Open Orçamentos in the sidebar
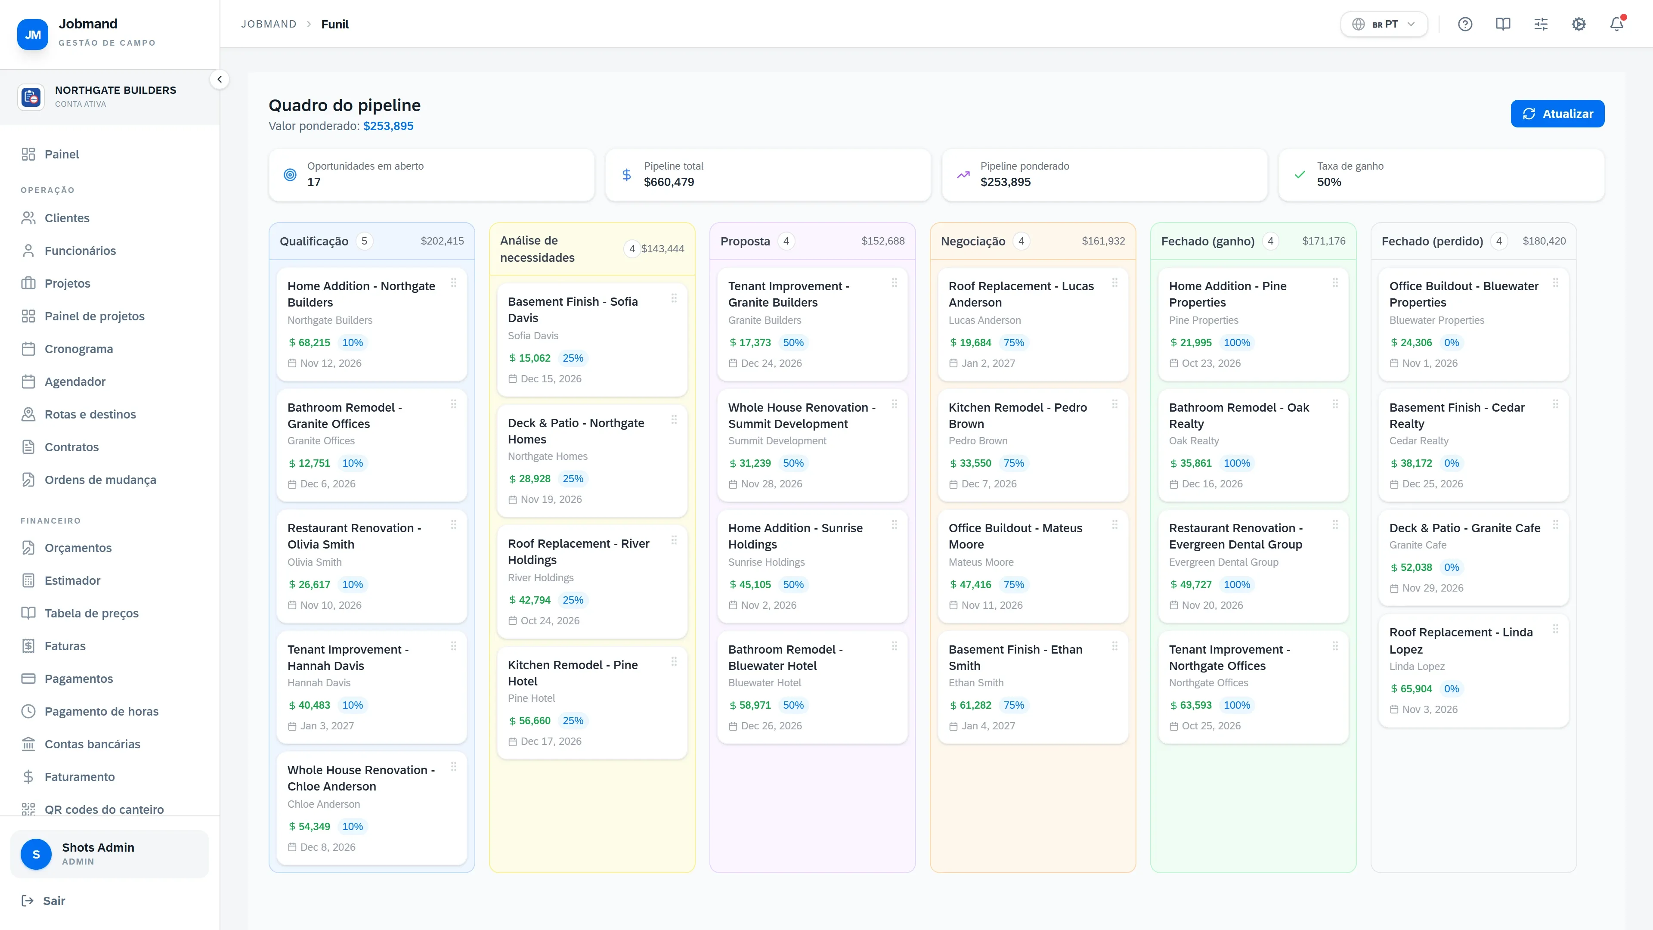Image resolution: width=1653 pixels, height=930 pixels. (110, 548)
